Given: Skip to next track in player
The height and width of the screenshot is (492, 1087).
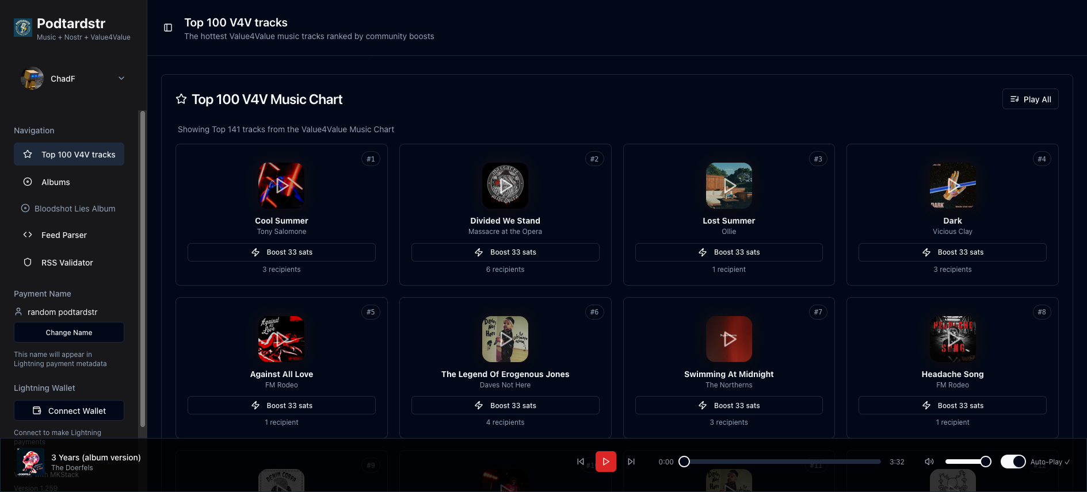Looking at the screenshot, I should pos(631,462).
